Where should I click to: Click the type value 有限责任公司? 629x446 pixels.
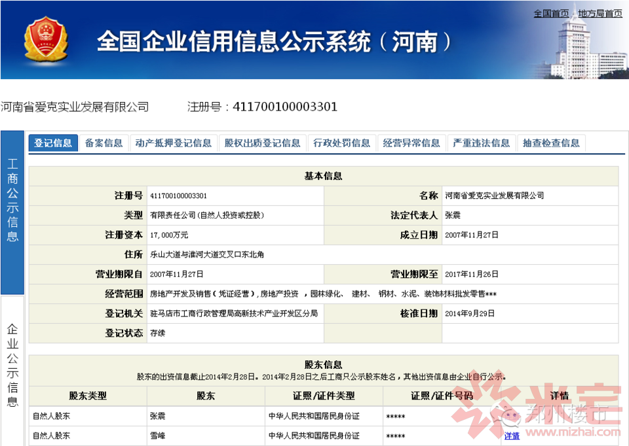(x=207, y=215)
